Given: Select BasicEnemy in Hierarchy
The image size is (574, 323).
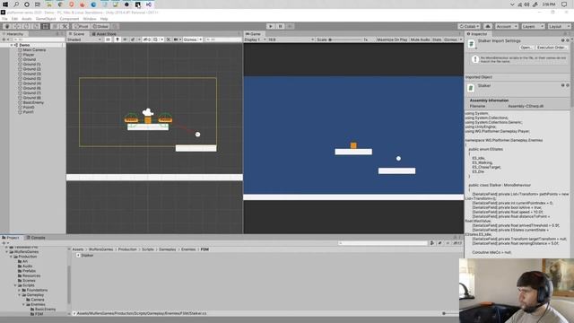Looking at the screenshot, I should [33, 102].
